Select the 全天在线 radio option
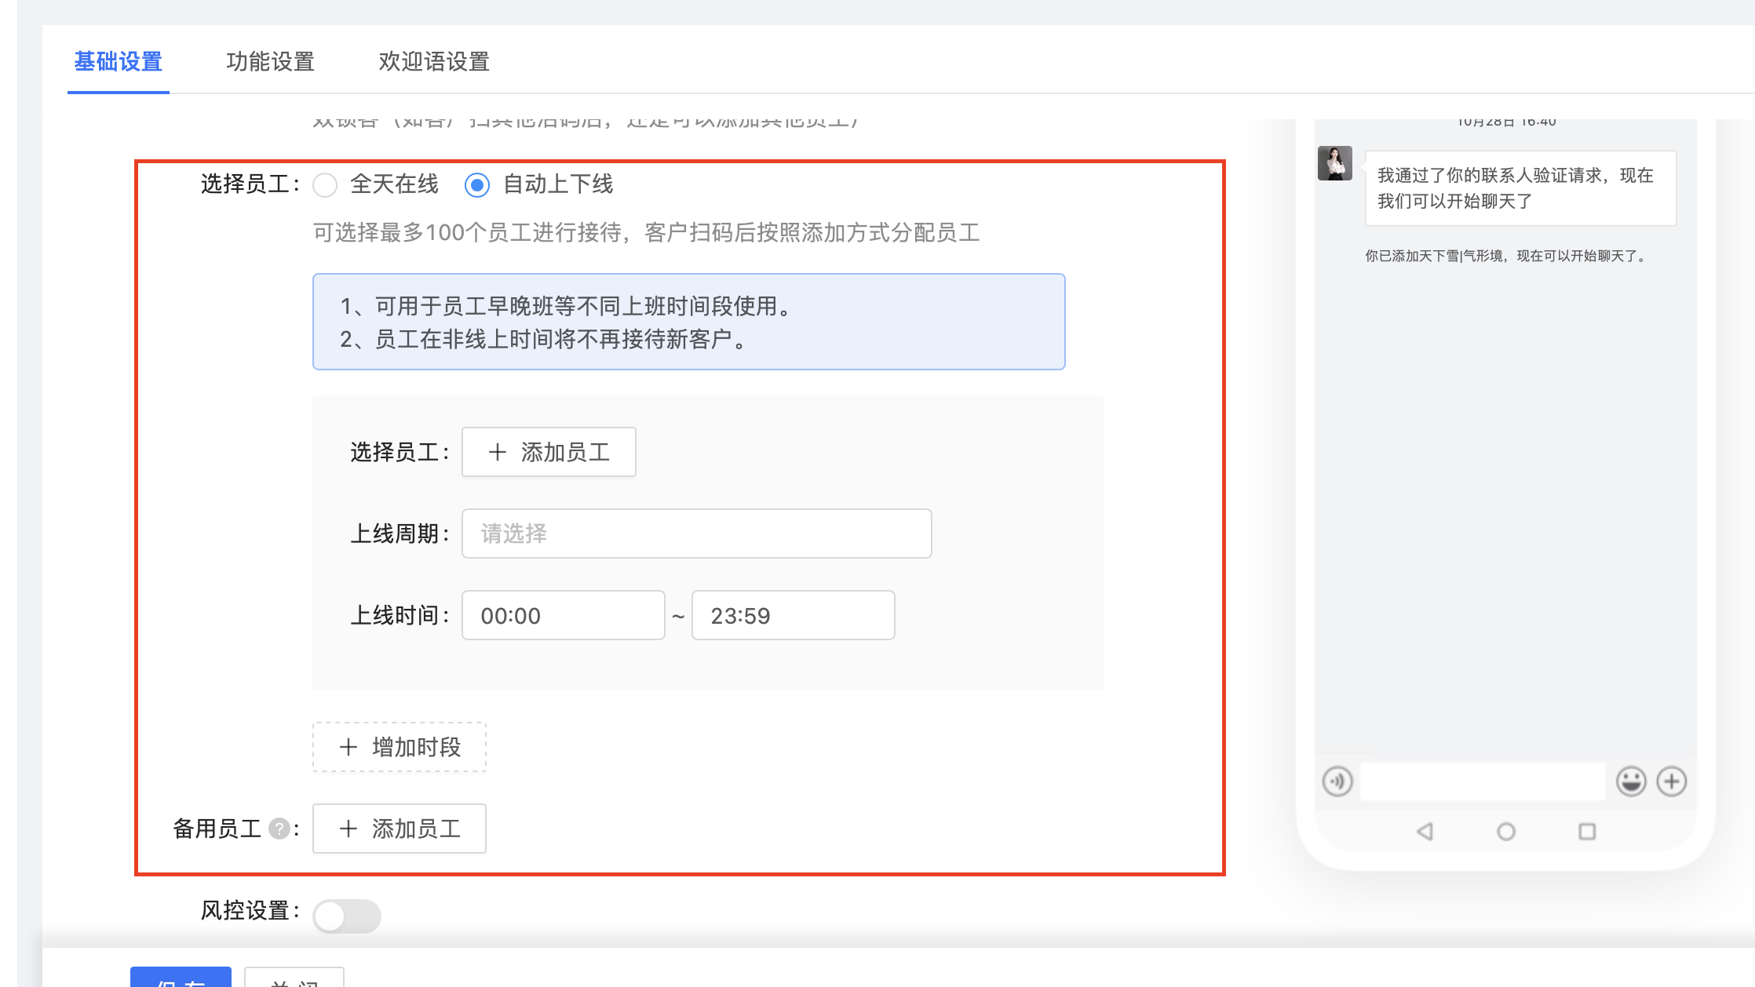1755x987 pixels. [325, 185]
